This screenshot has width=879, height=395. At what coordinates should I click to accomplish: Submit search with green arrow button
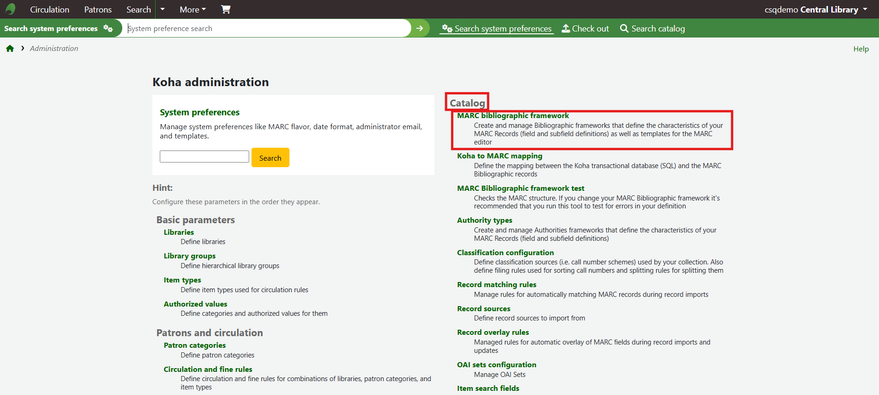coord(420,28)
